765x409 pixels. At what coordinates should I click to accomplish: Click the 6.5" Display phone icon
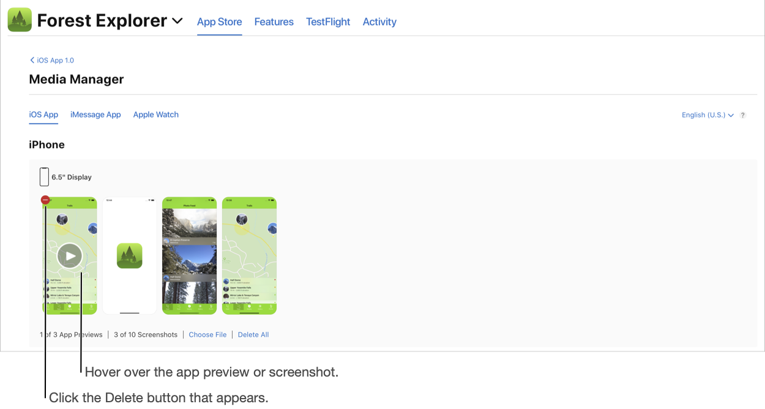tap(44, 177)
